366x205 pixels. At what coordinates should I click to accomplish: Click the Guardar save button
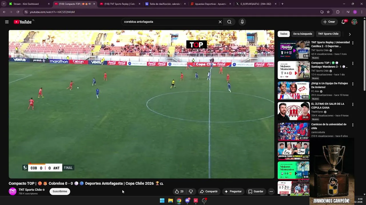coord(256,191)
